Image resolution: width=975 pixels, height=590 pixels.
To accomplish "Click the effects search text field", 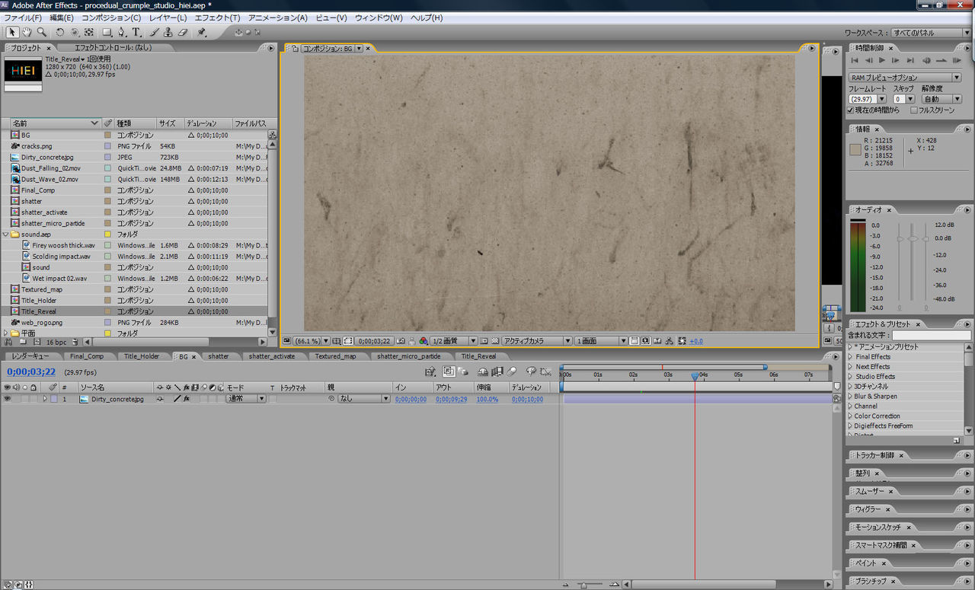I will pos(932,336).
